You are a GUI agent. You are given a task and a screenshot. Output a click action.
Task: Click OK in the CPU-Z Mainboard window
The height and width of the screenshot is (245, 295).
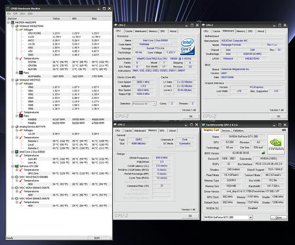pos(279,117)
